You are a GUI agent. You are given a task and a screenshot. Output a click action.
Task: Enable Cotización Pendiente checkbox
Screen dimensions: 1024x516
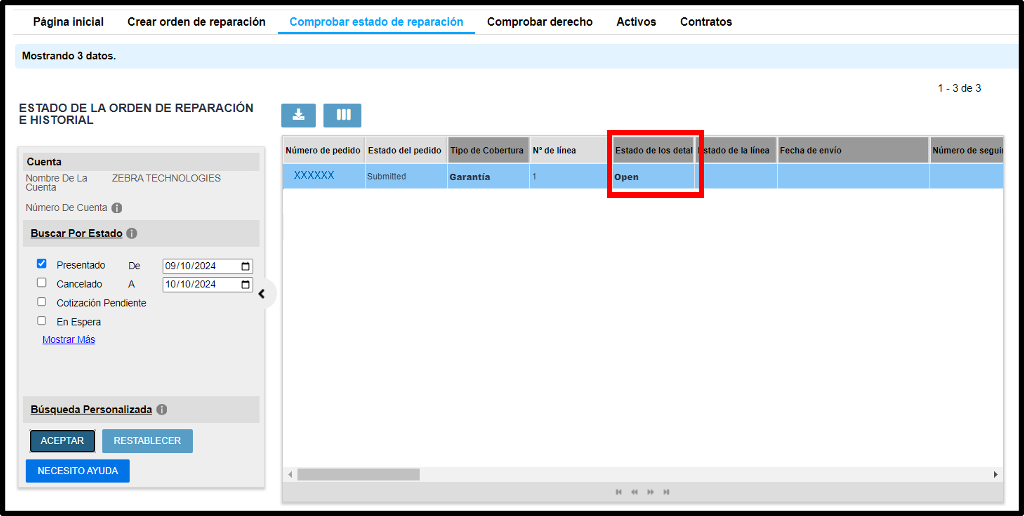[42, 302]
